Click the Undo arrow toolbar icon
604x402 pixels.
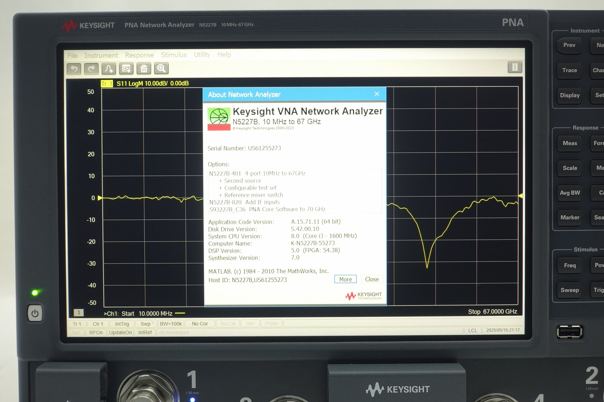coord(74,69)
